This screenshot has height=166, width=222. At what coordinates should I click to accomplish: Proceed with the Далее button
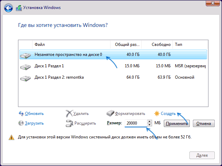(202, 155)
